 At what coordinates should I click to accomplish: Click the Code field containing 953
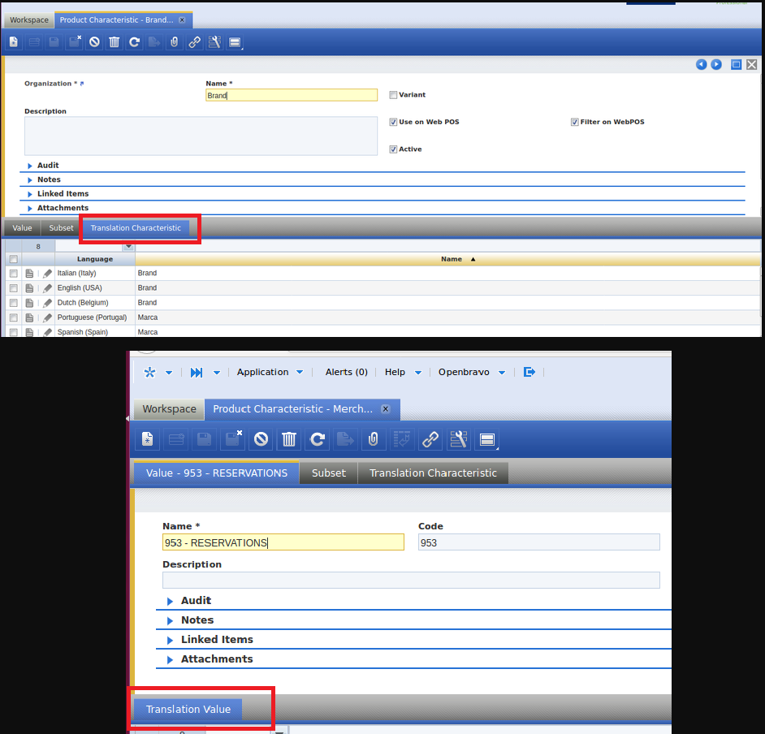click(538, 542)
